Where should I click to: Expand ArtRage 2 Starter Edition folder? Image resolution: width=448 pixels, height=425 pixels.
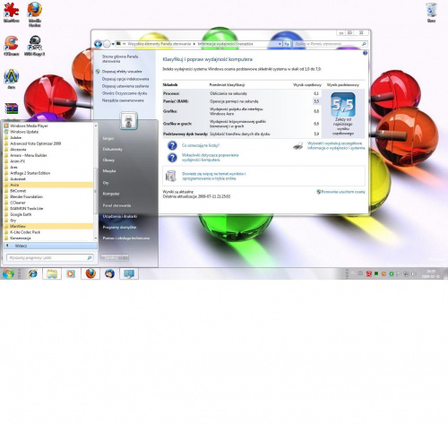[48, 173]
